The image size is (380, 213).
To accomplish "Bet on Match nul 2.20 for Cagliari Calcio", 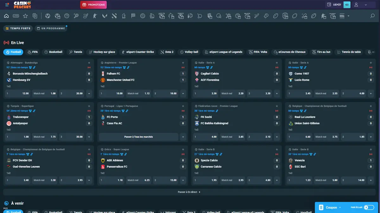I will (x=233, y=93).
